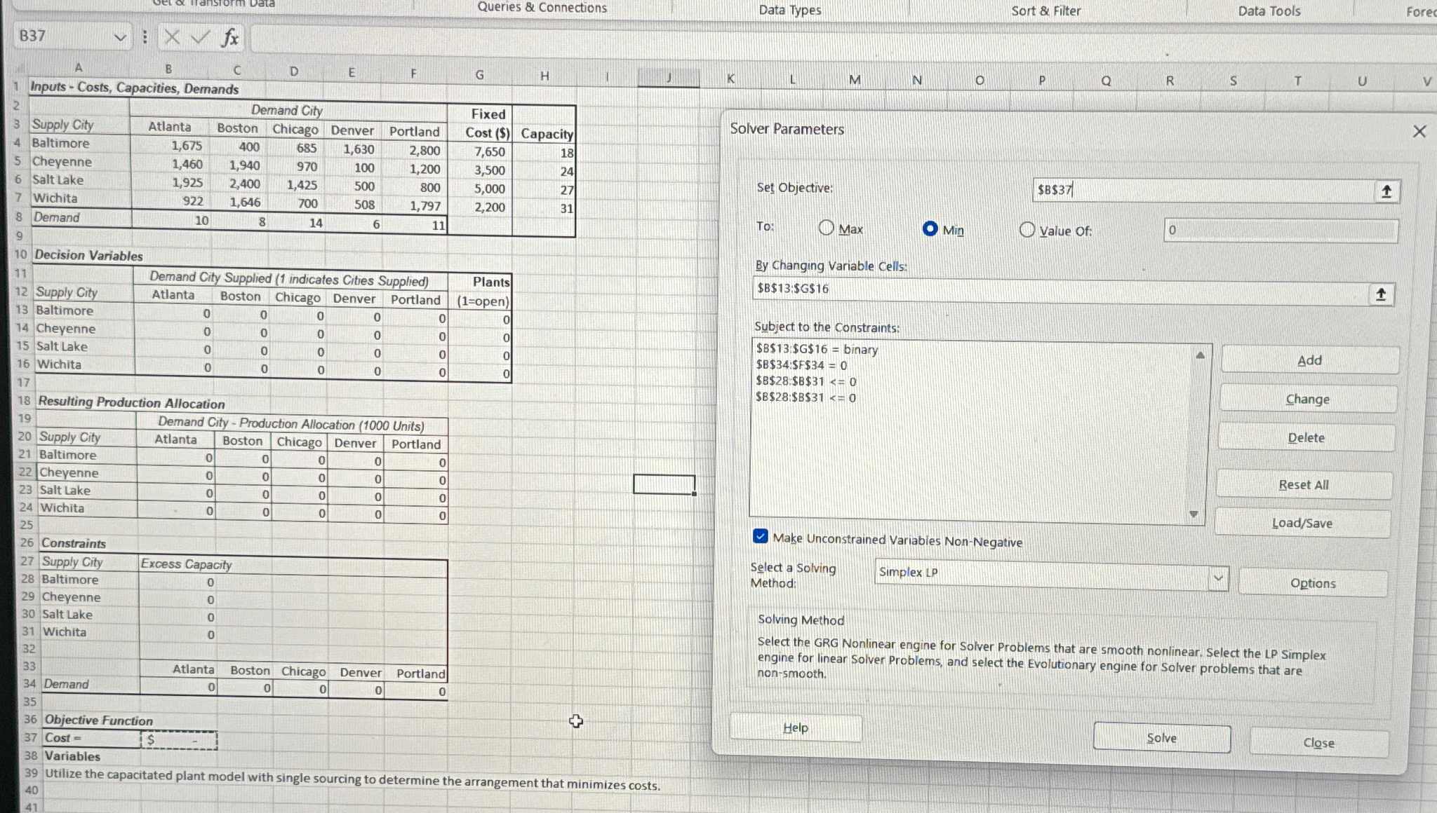Select the Min radio button
This screenshot has width=1437, height=813.
tap(930, 228)
